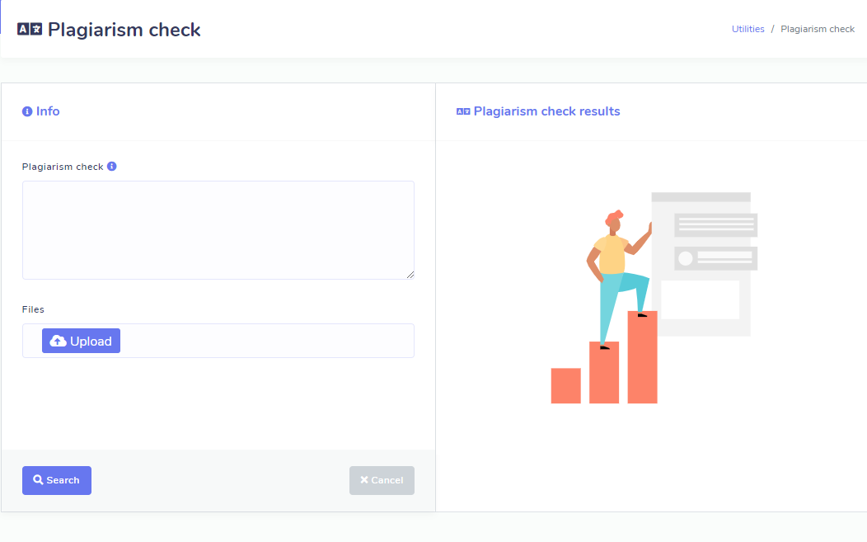Click the Plagiarism check page title
Screen dimensions: 867x542
124,30
